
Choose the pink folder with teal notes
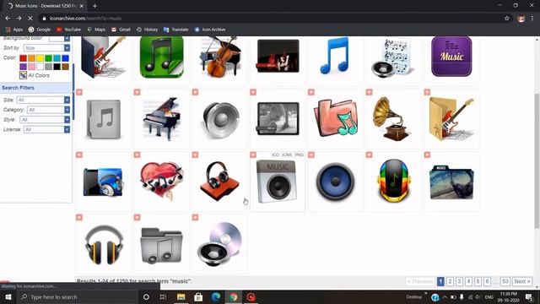click(x=336, y=118)
